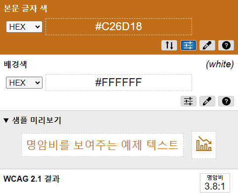
Task: Click the chart sample icon preview
Action: 204,145
